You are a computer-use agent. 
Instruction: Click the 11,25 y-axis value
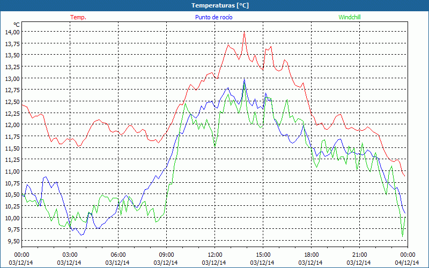(x=12, y=160)
